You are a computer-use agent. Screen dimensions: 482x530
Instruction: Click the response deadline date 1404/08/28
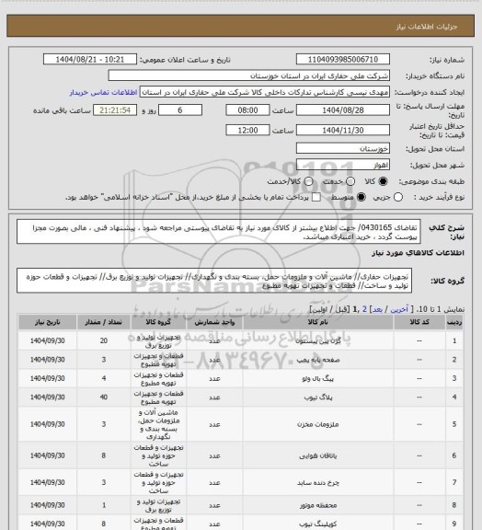click(343, 110)
